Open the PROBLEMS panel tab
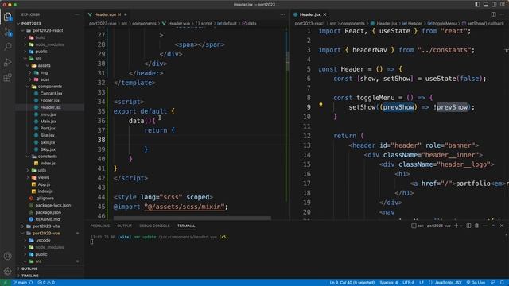This screenshot has width=509, height=286. click(100, 226)
